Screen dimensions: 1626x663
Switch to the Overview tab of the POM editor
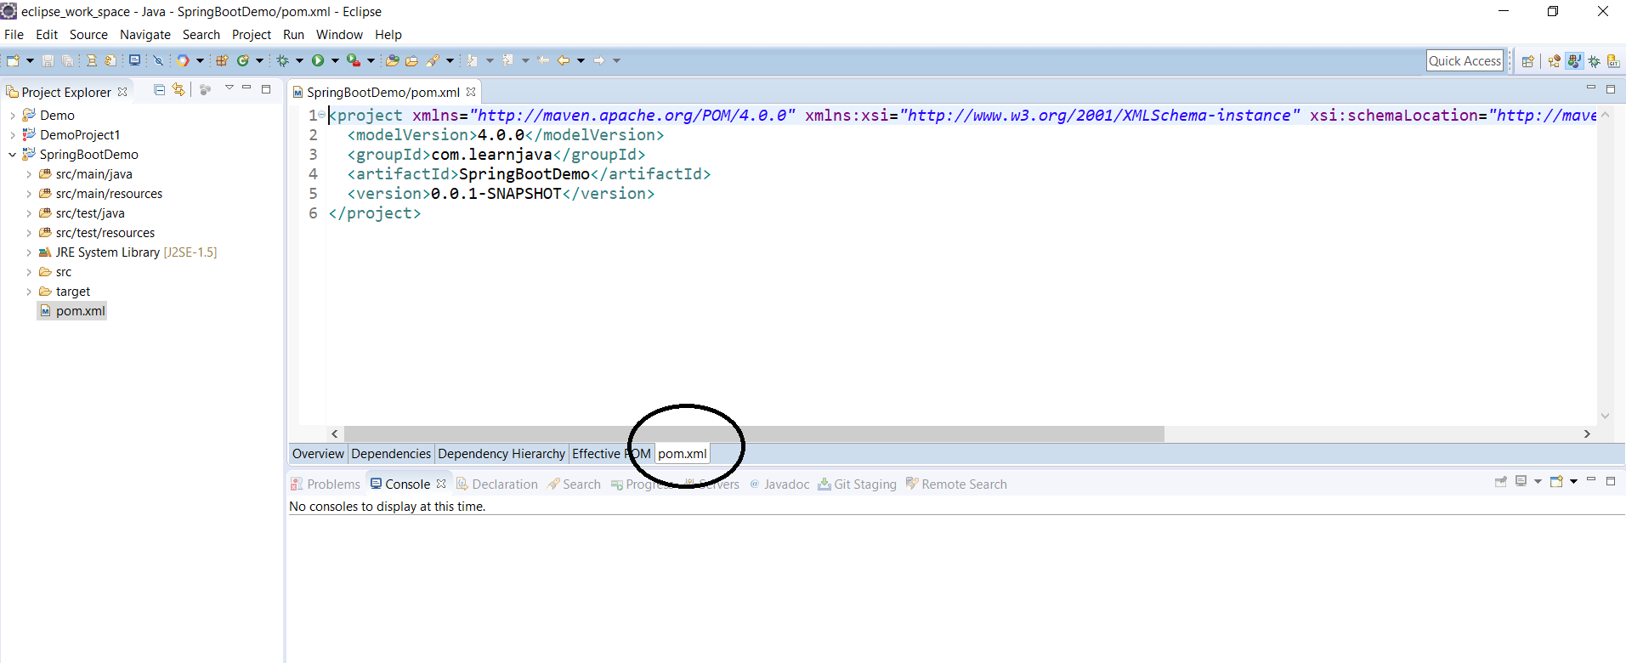point(318,454)
